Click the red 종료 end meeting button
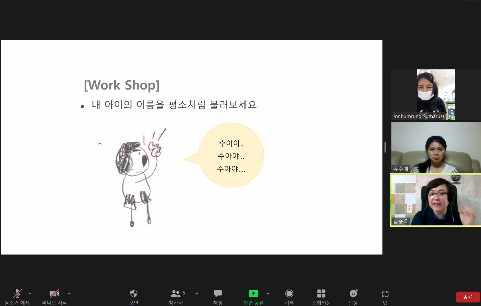 point(468,297)
